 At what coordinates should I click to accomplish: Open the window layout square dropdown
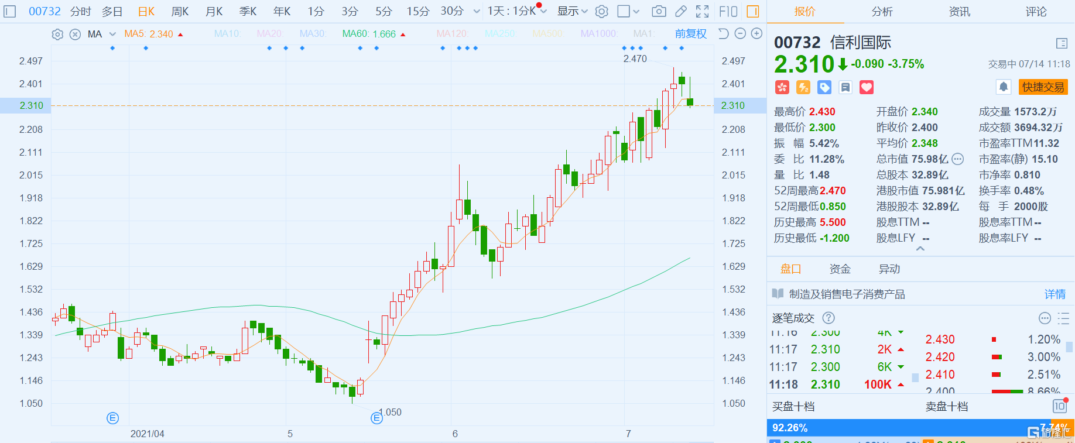[x=628, y=11]
